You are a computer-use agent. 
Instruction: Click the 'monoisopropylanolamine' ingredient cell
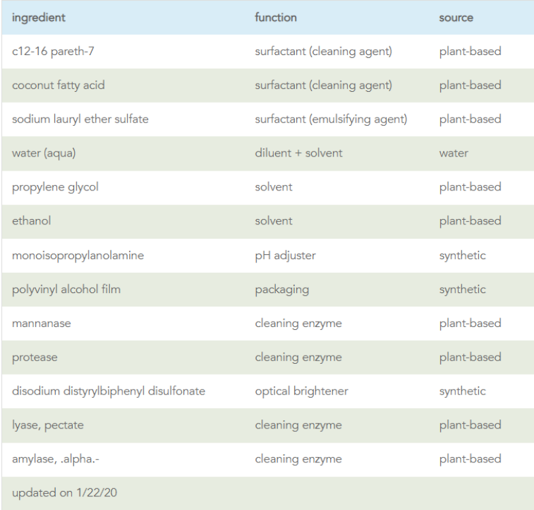click(x=77, y=256)
